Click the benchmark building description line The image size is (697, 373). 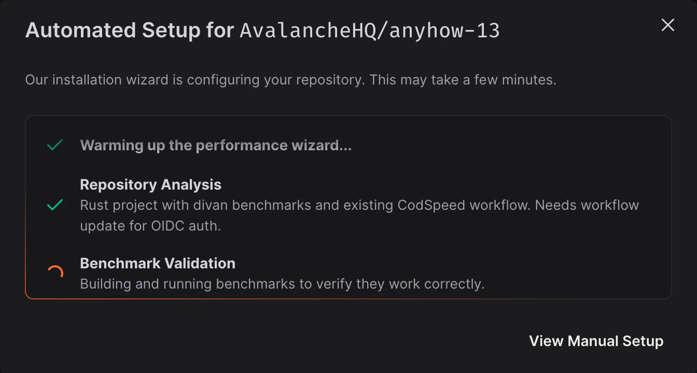(x=282, y=284)
